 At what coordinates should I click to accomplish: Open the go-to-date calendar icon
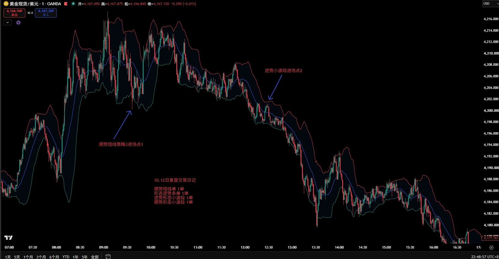pos(108,257)
